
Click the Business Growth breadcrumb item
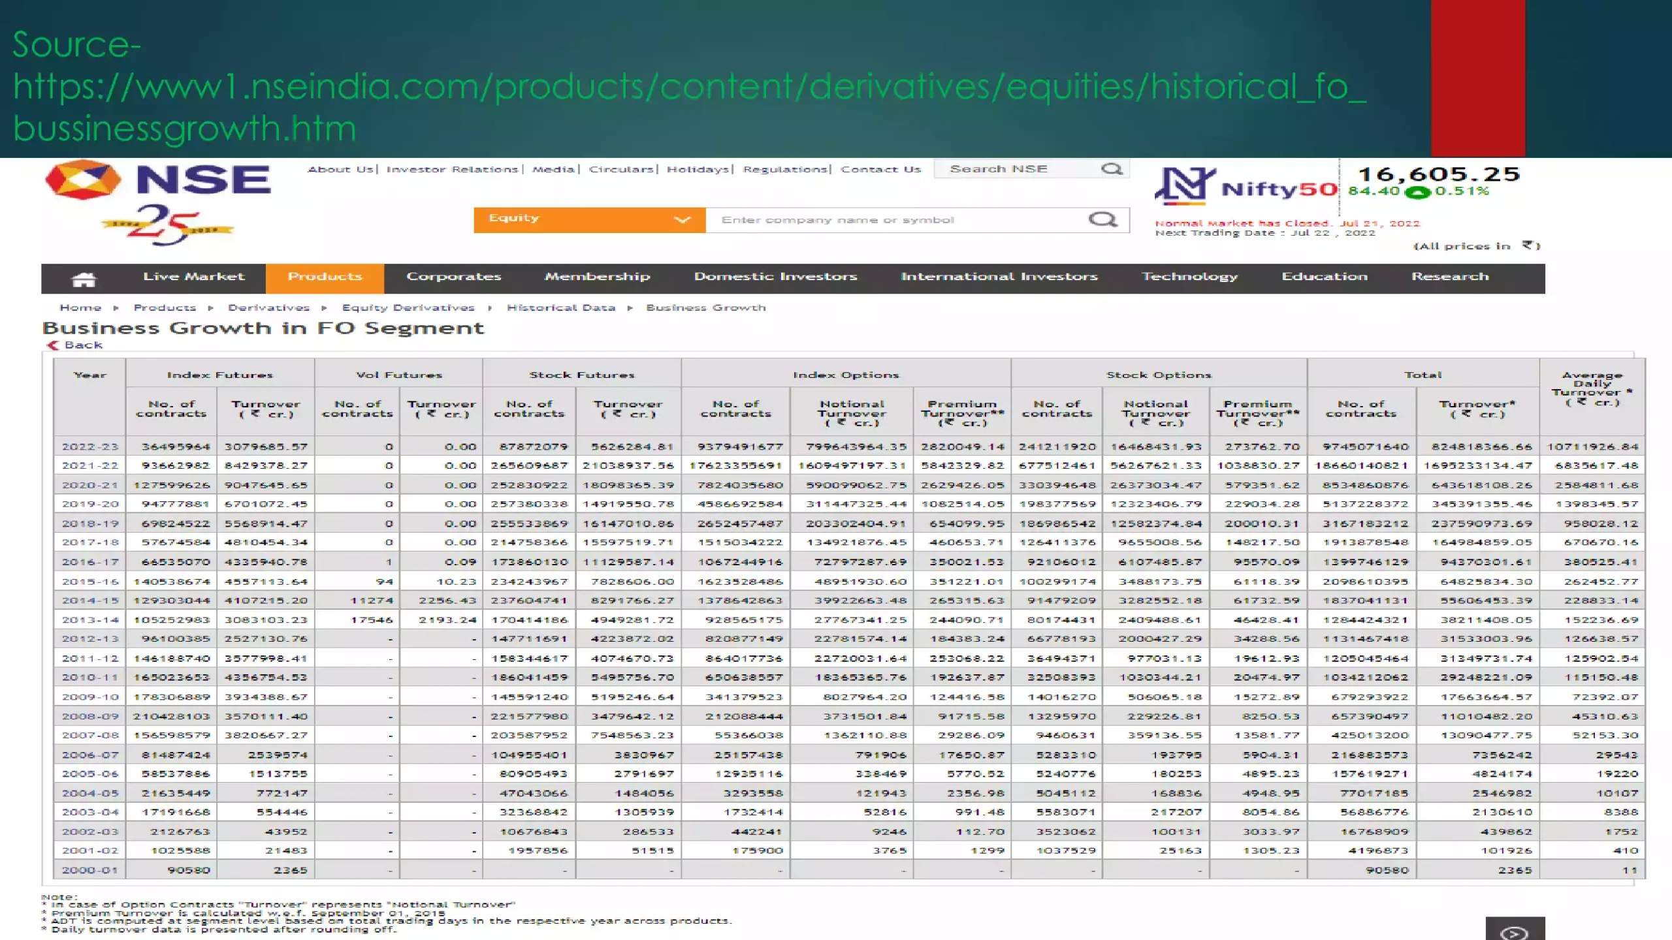[x=706, y=307]
